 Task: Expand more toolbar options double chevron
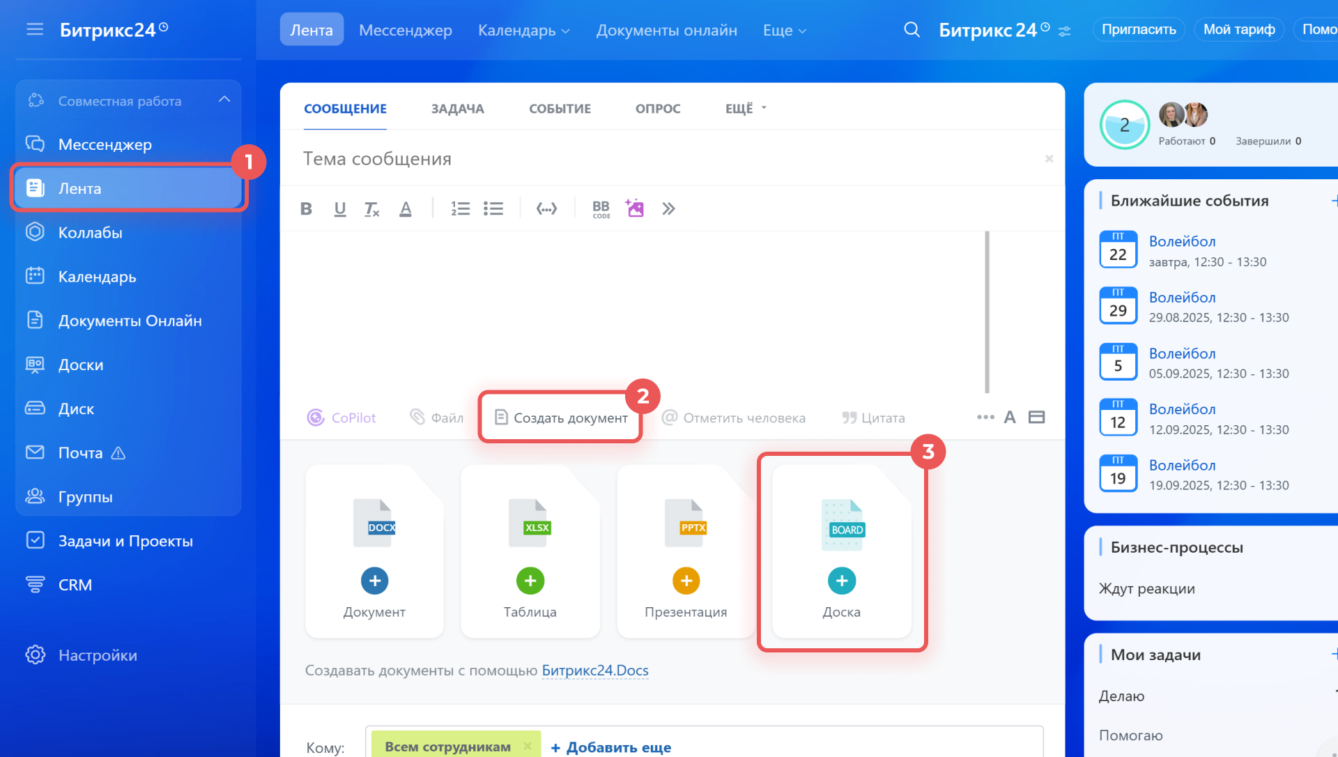pyautogui.click(x=668, y=208)
